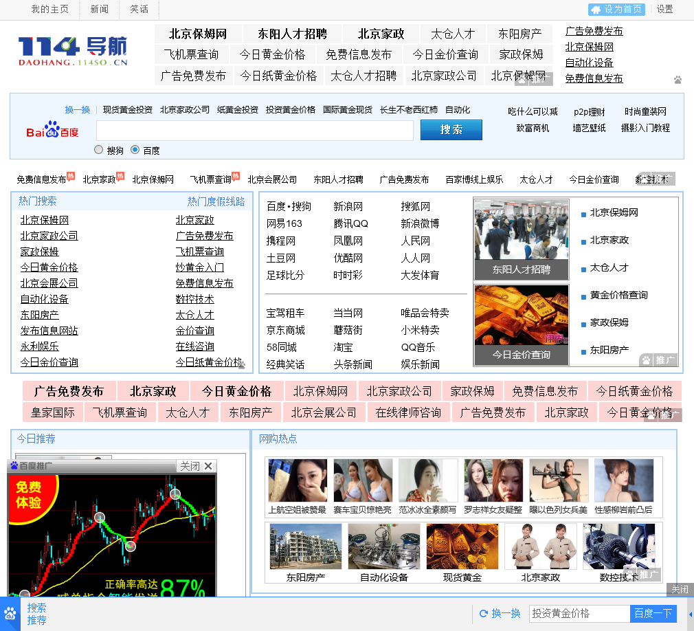
Task: Click the Baidu logo beside the search box
Action: pyautogui.click(x=52, y=130)
